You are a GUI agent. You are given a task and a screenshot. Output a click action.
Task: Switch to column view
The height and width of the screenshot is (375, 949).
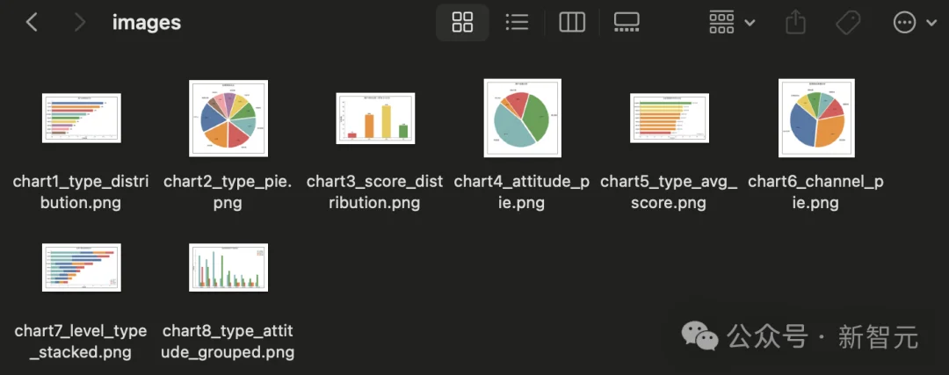[572, 23]
